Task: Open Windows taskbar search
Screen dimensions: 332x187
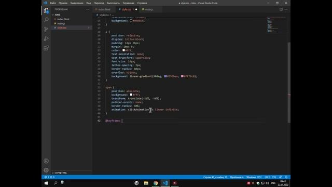Action: pyautogui.click(x=56, y=183)
